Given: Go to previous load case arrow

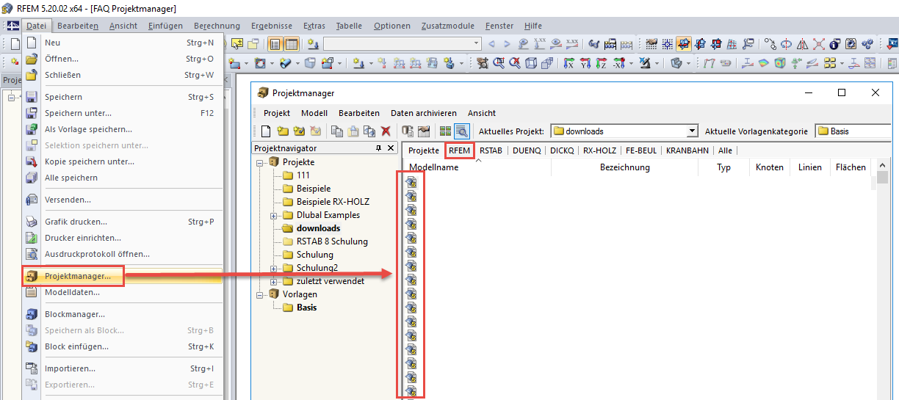Looking at the screenshot, I should point(492,44).
